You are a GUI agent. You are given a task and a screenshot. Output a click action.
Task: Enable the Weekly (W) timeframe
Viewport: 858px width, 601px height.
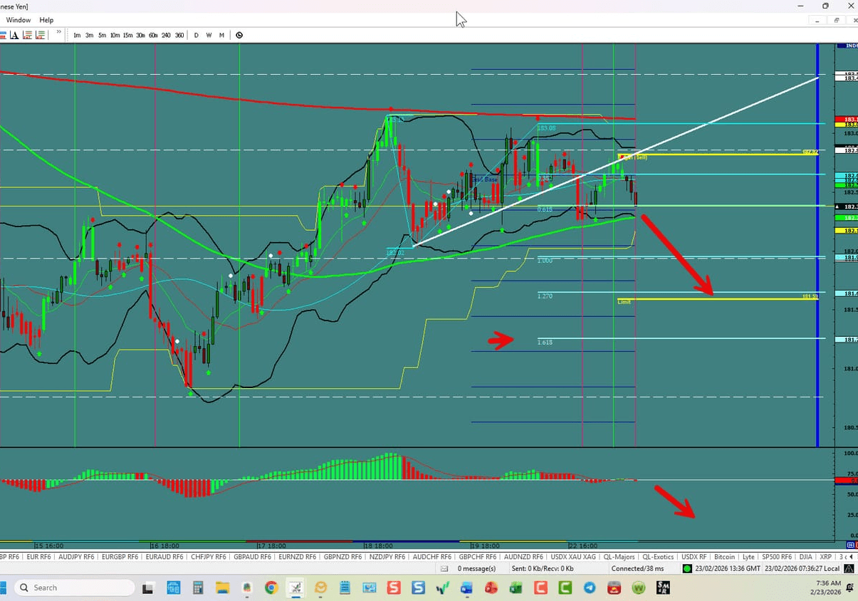tap(208, 35)
